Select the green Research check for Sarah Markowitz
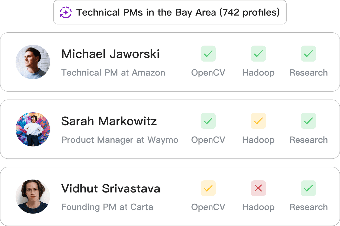340x226 pixels. point(308,121)
